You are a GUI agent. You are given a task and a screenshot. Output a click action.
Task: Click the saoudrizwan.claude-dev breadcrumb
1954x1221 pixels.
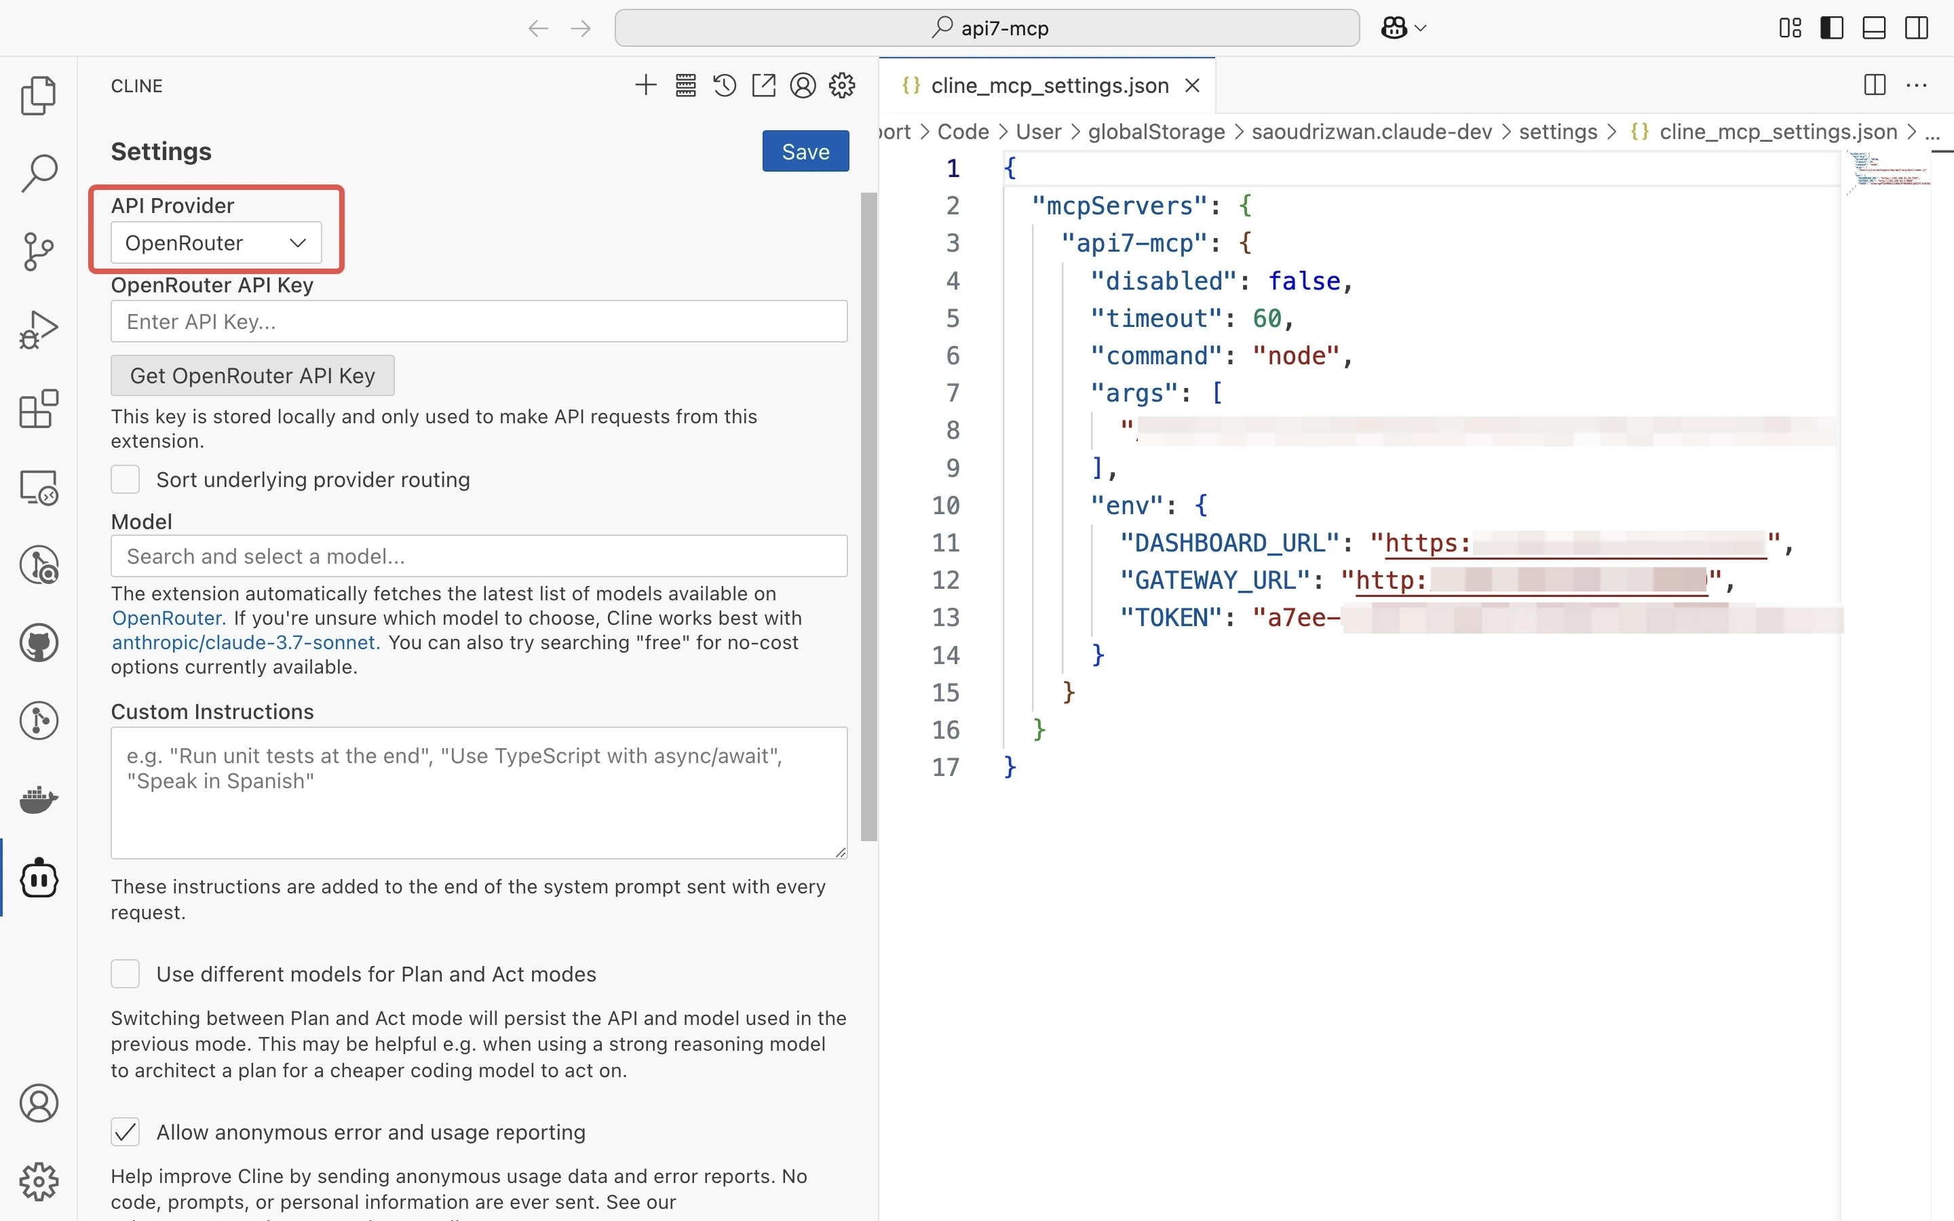click(x=1372, y=132)
